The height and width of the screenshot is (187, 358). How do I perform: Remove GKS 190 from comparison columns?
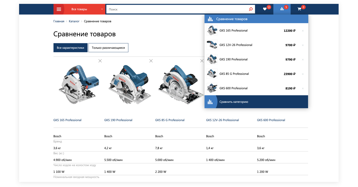point(151,61)
